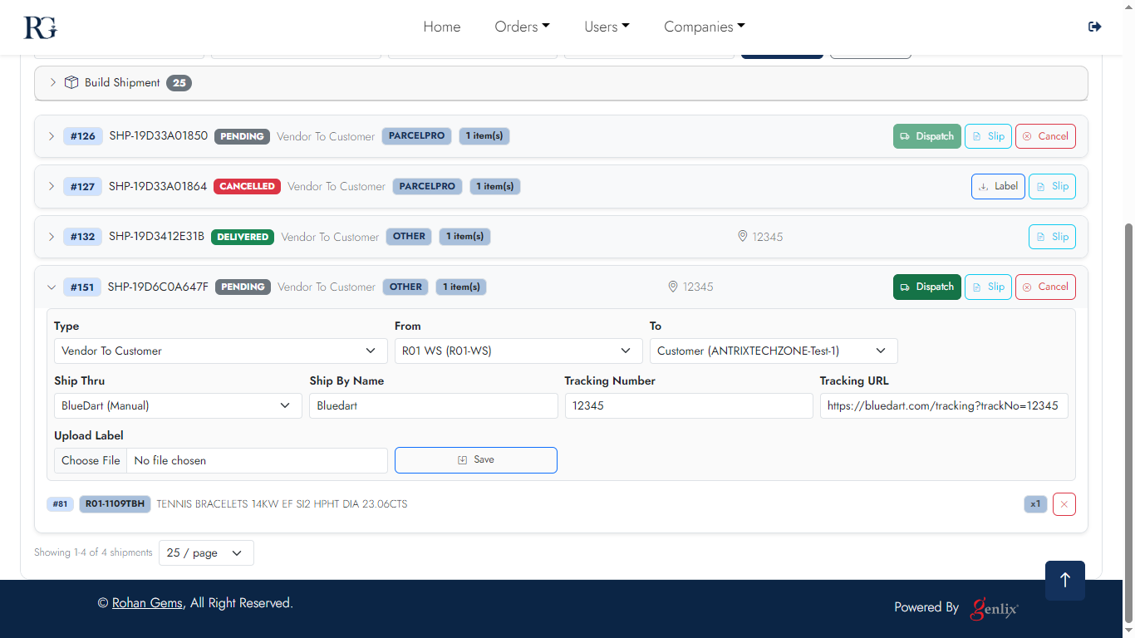Screen dimensions: 1135x638
Task: Expand shipment #126 row
Action: click(x=52, y=136)
